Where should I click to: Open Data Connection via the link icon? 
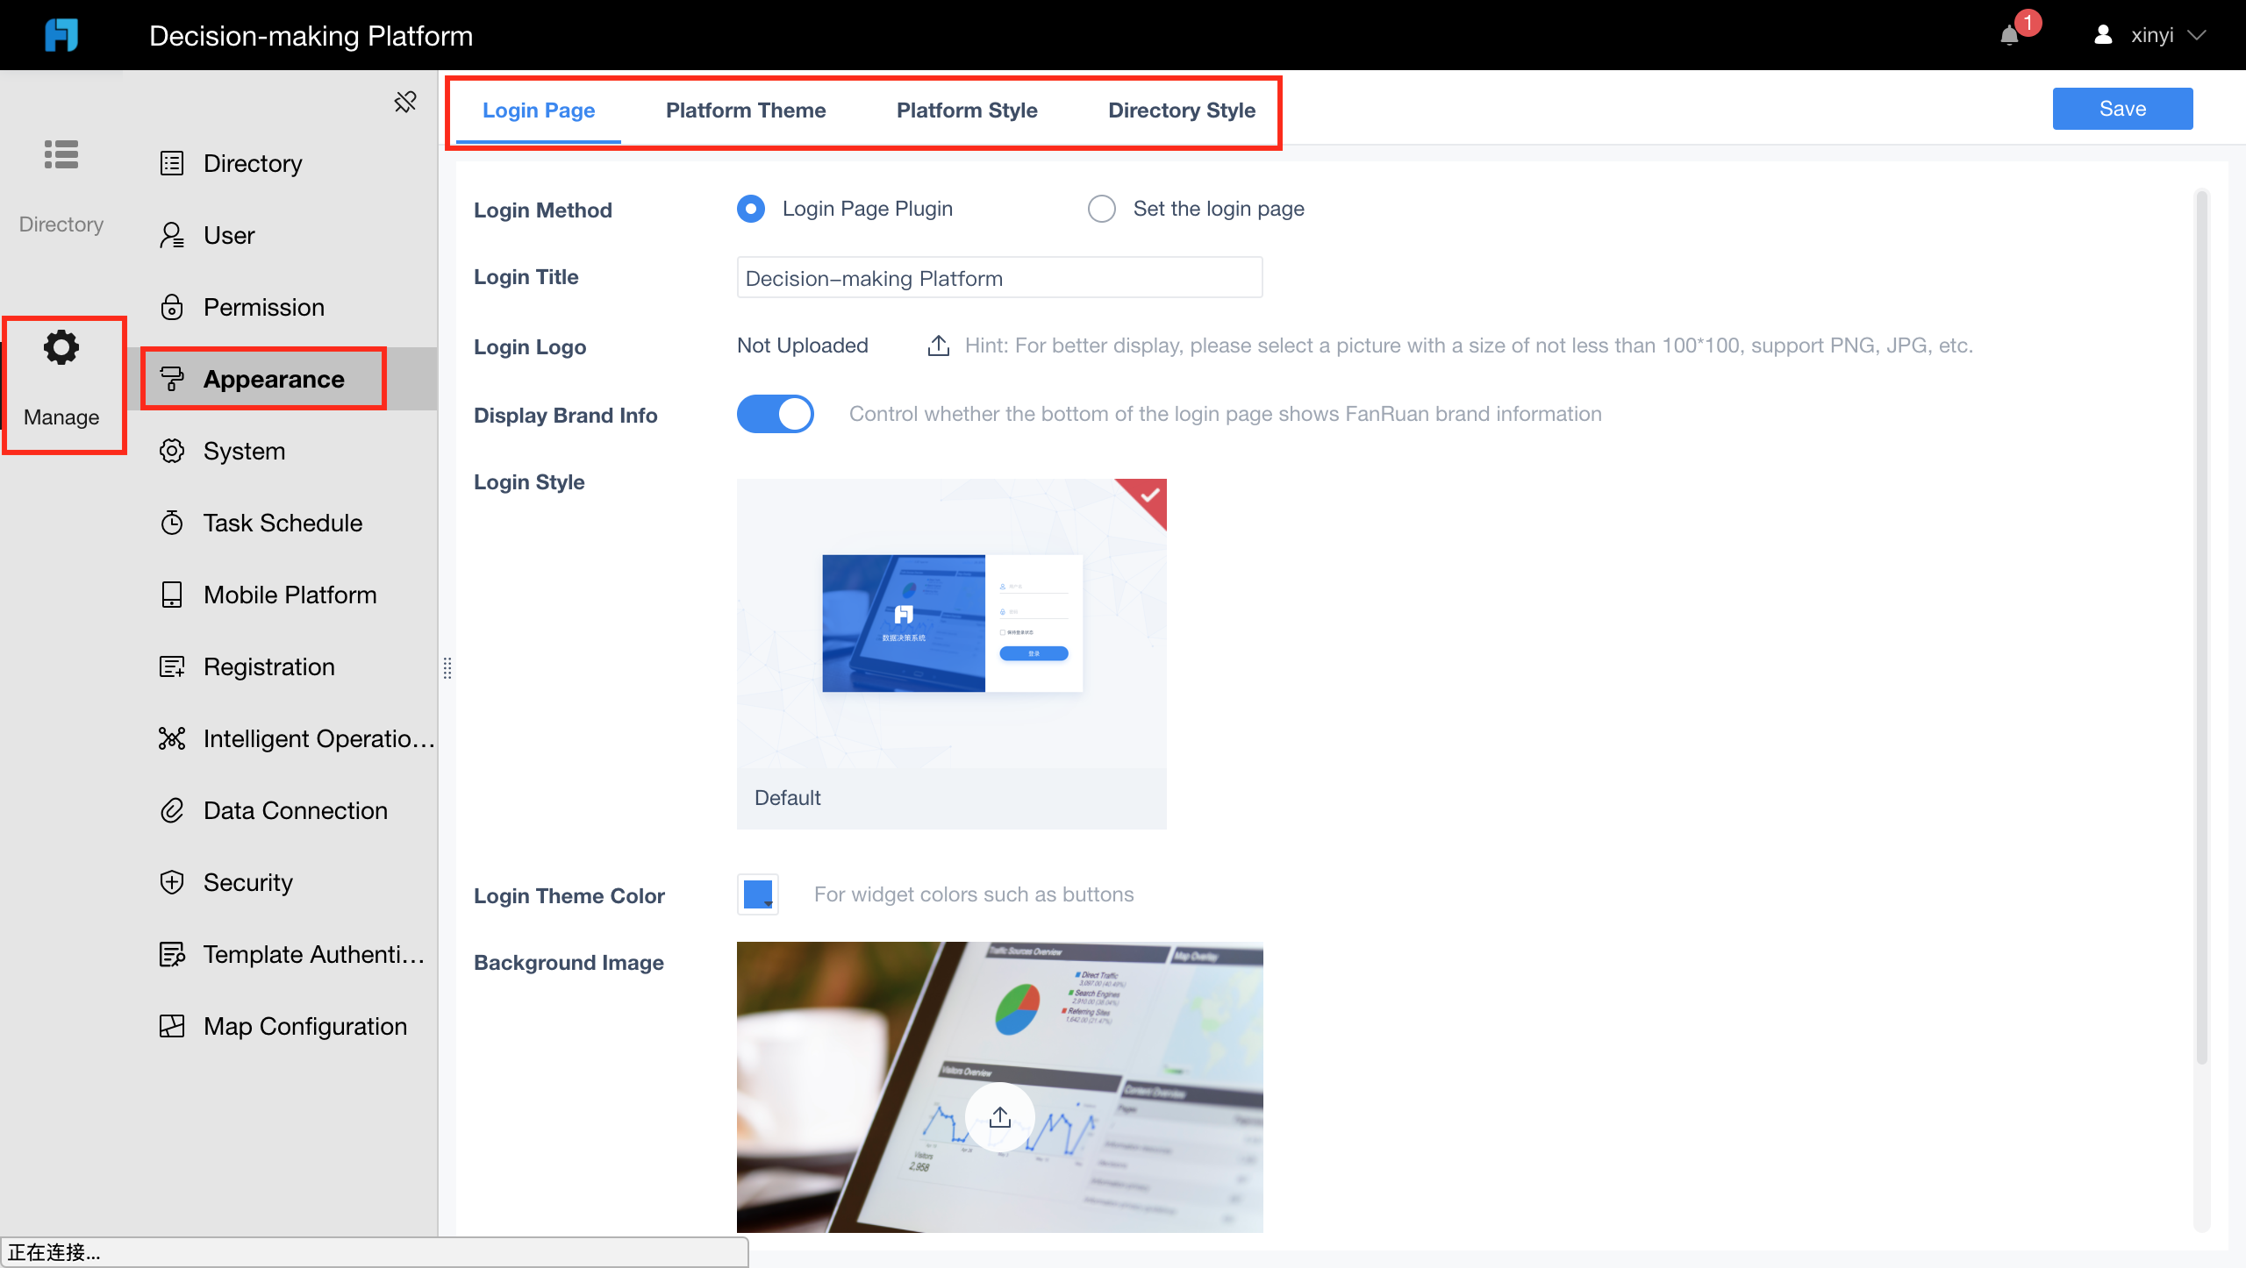(x=171, y=809)
